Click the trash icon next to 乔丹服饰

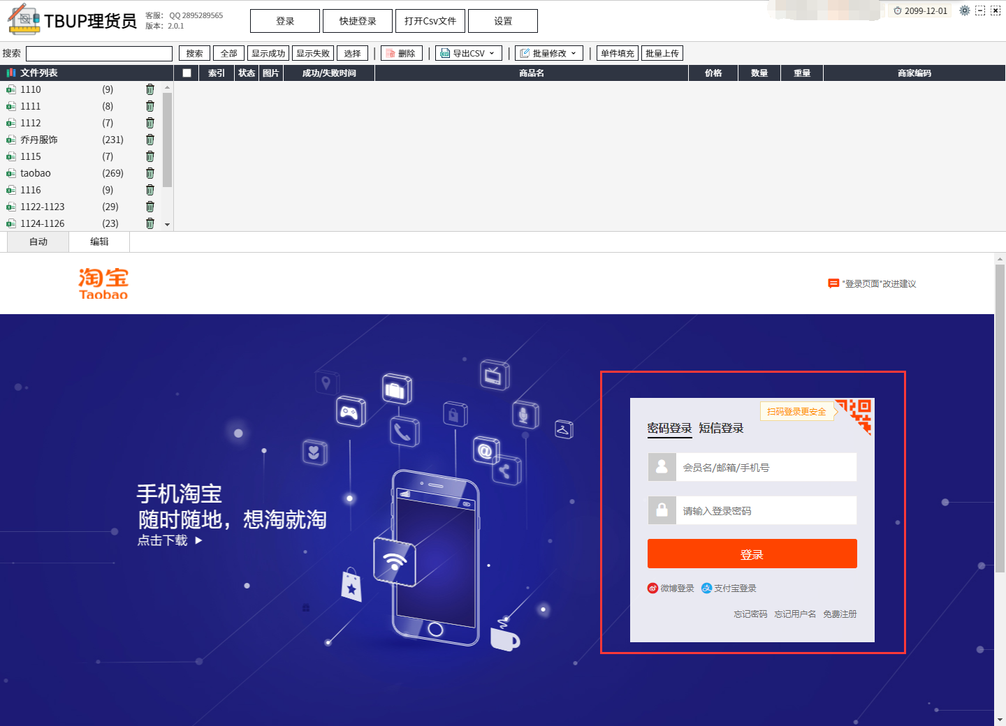(x=150, y=140)
